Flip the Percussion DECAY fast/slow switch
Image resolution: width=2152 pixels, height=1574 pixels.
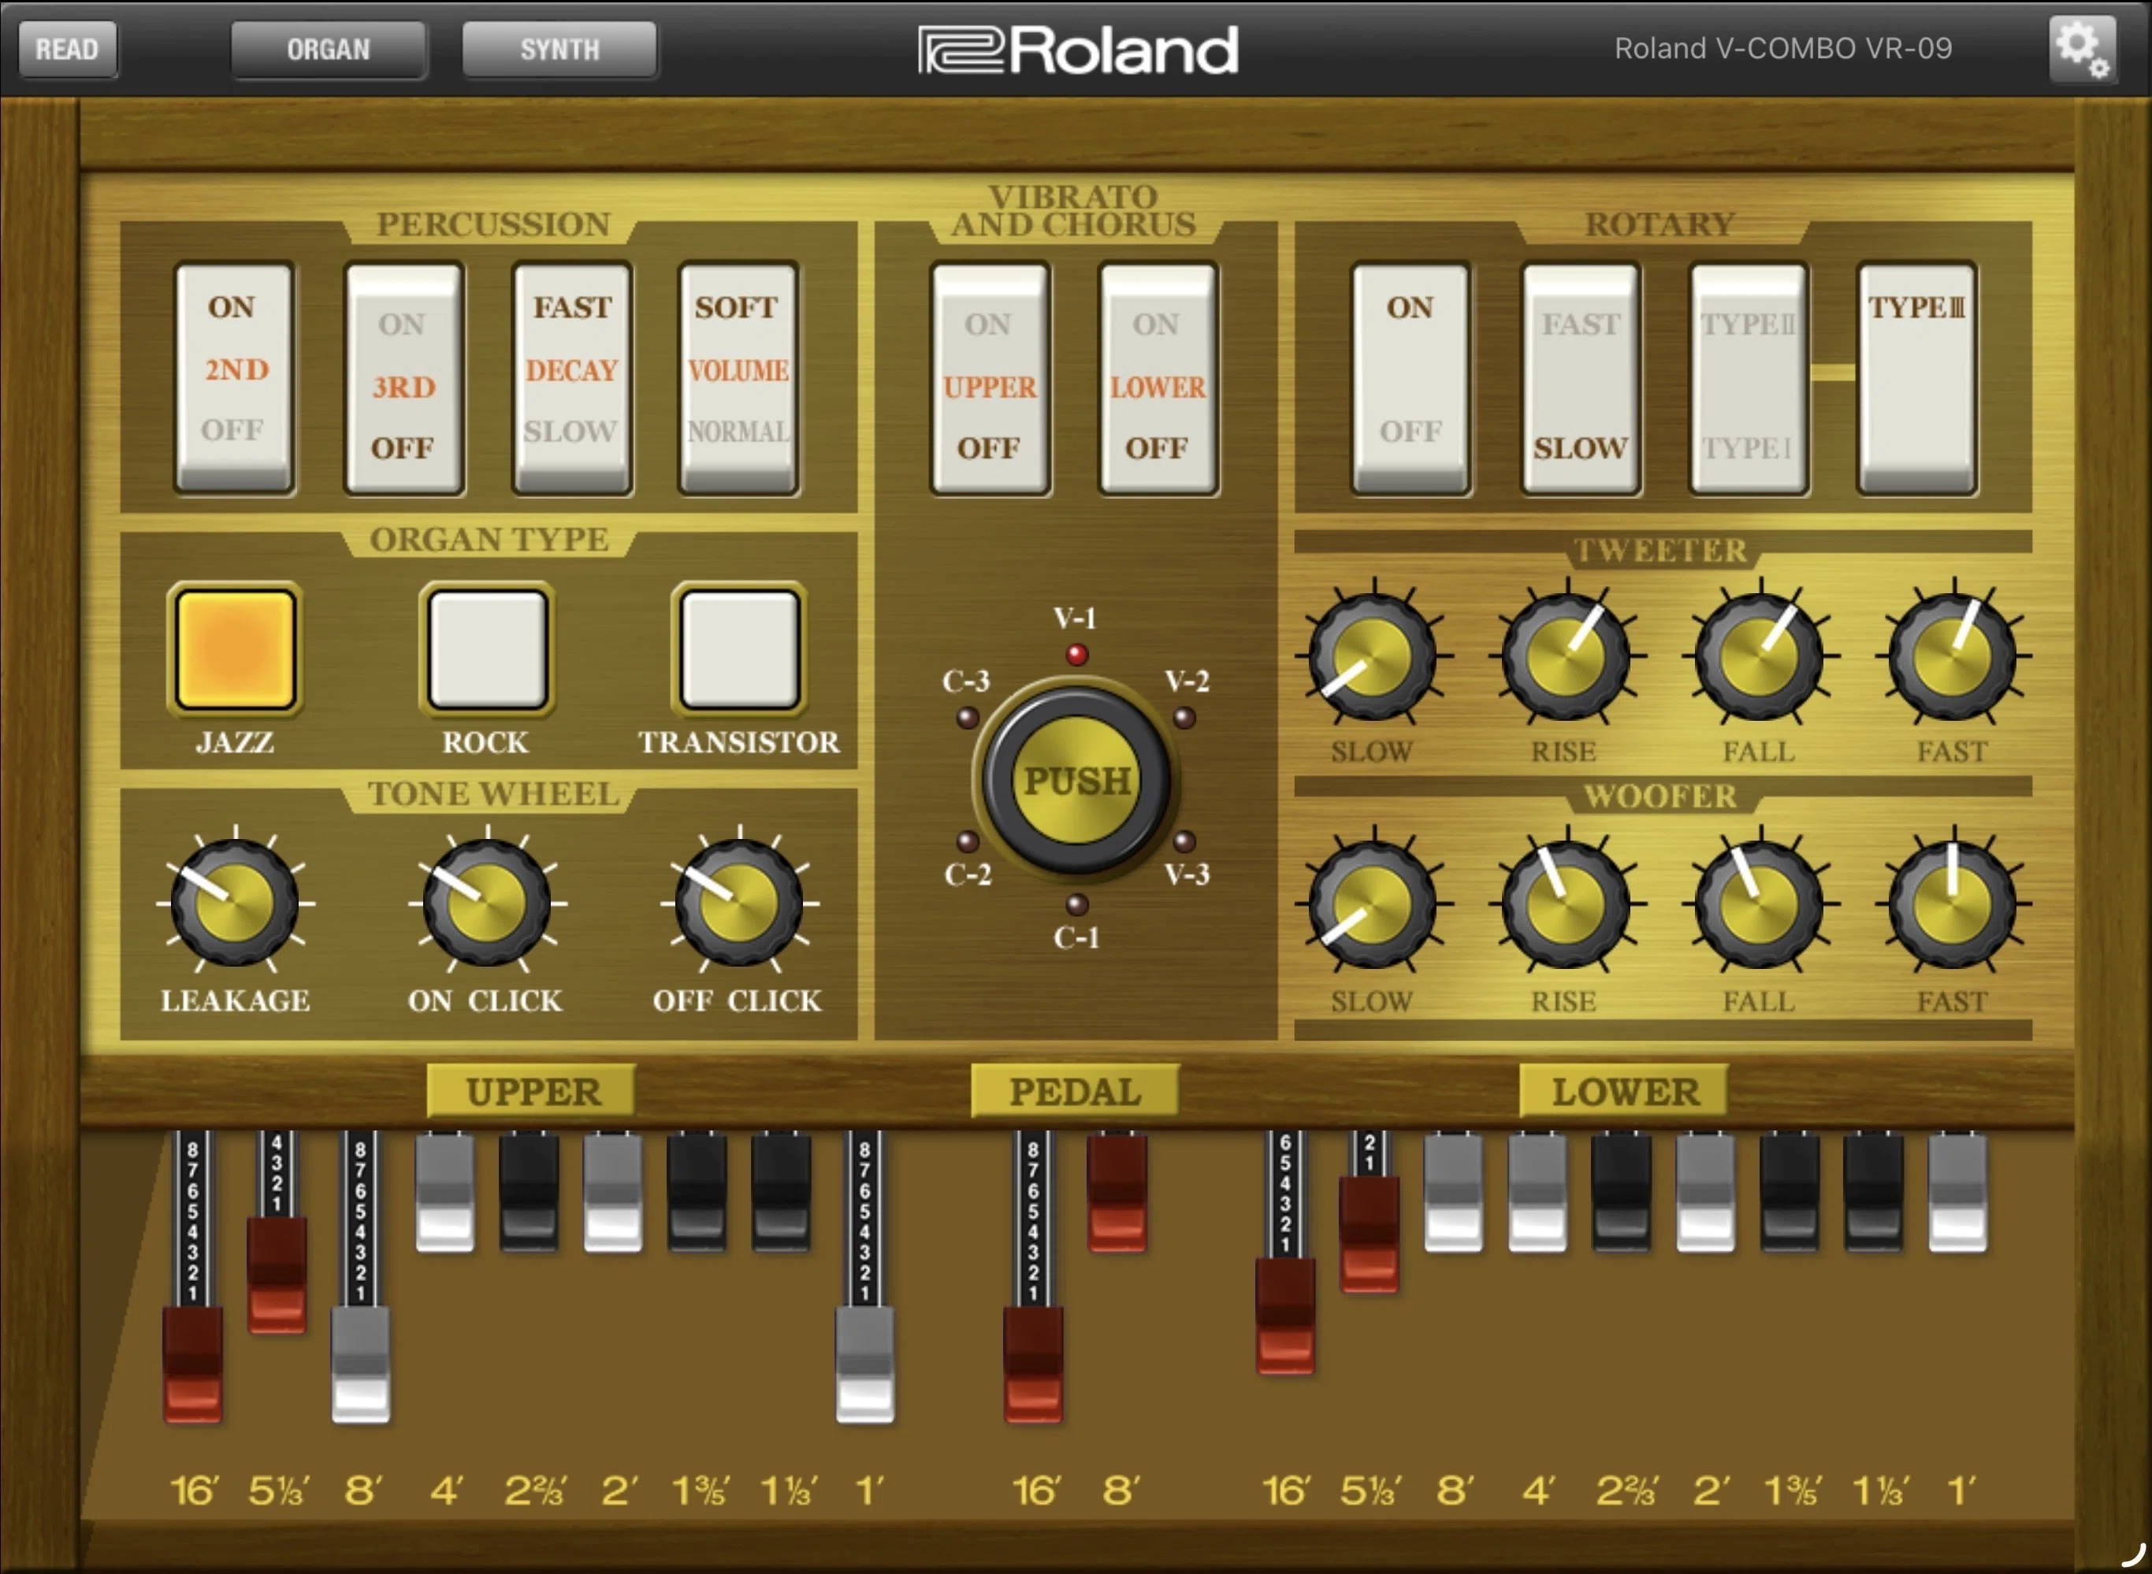pyautogui.click(x=572, y=378)
